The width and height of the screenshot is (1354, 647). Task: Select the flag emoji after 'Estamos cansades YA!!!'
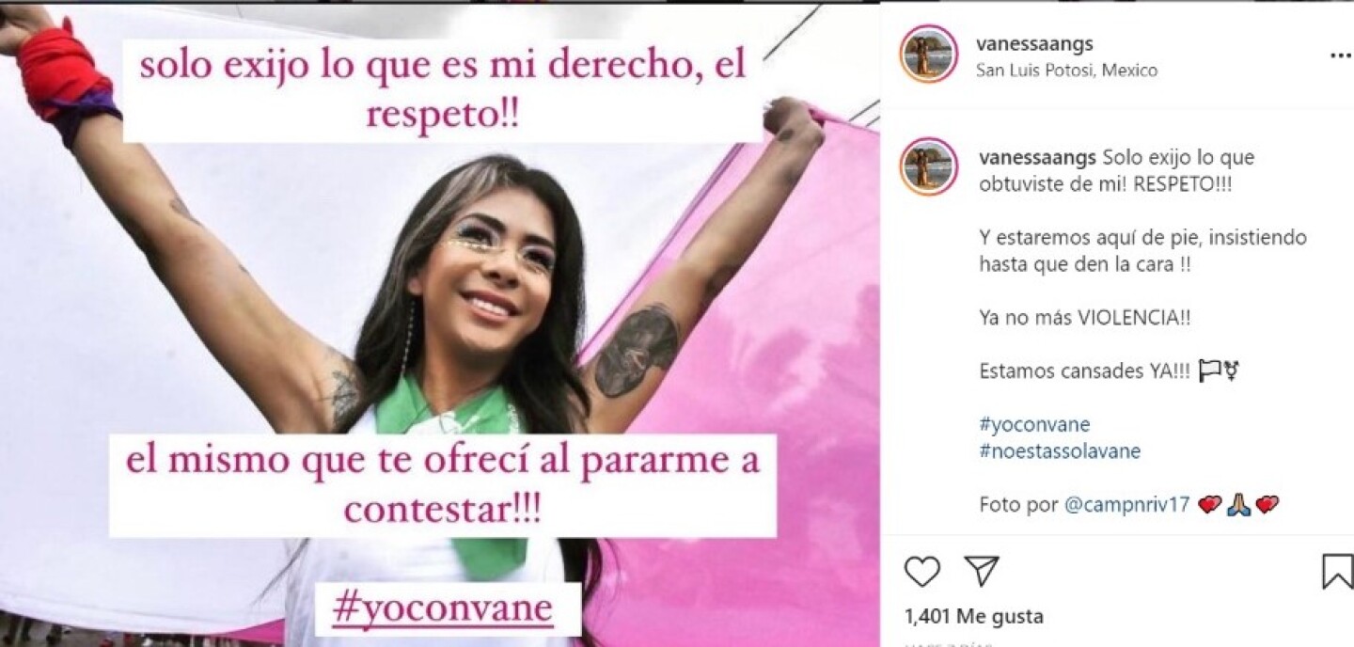point(1209,371)
